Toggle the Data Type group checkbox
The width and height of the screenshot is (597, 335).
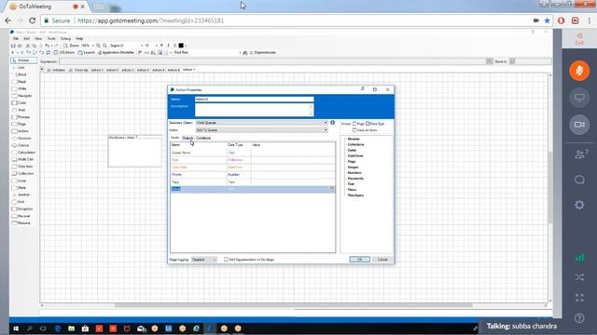tap(368, 124)
